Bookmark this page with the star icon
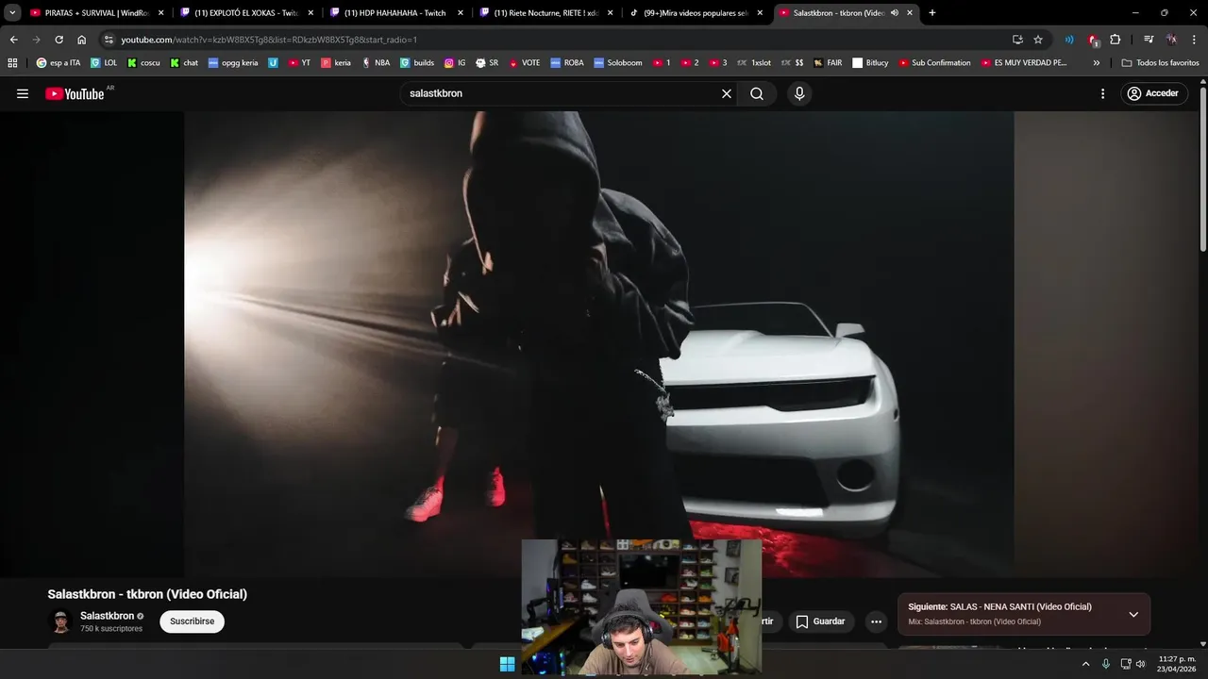 coord(1038,40)
